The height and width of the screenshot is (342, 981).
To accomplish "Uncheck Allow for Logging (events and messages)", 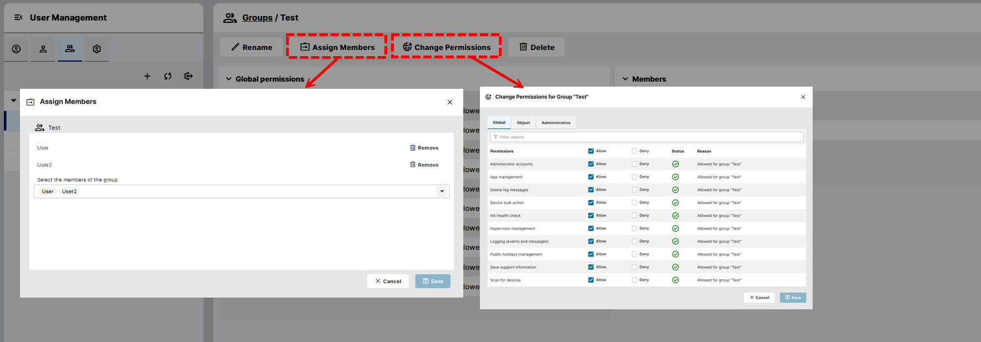I will pos(591,242).
